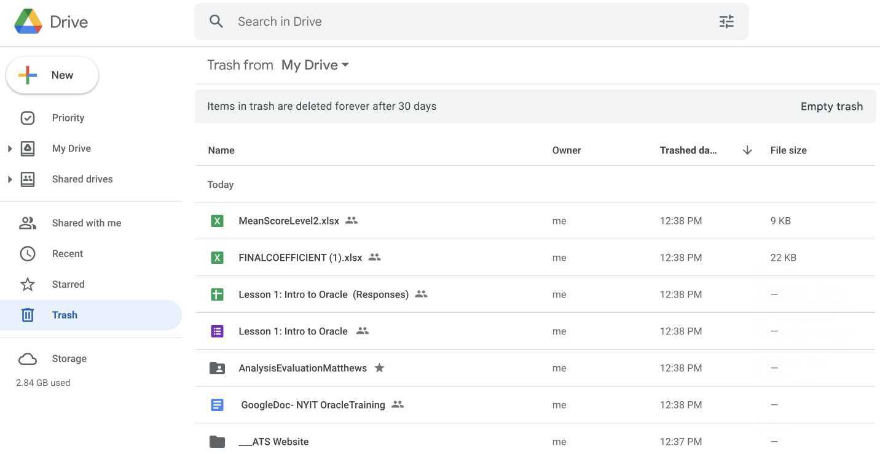Type in the Search in Drive field
The height and width of the screenshot is (454, 880).
pos(467,21)
